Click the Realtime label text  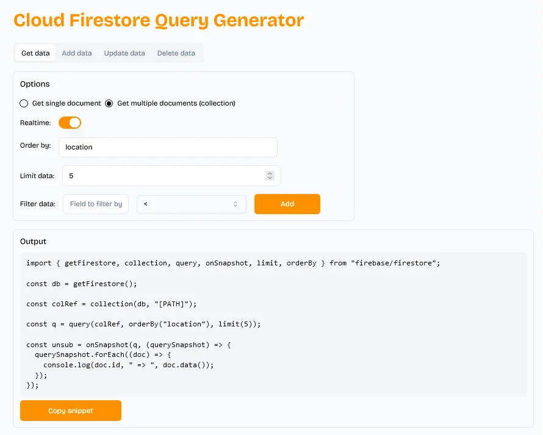34,123
